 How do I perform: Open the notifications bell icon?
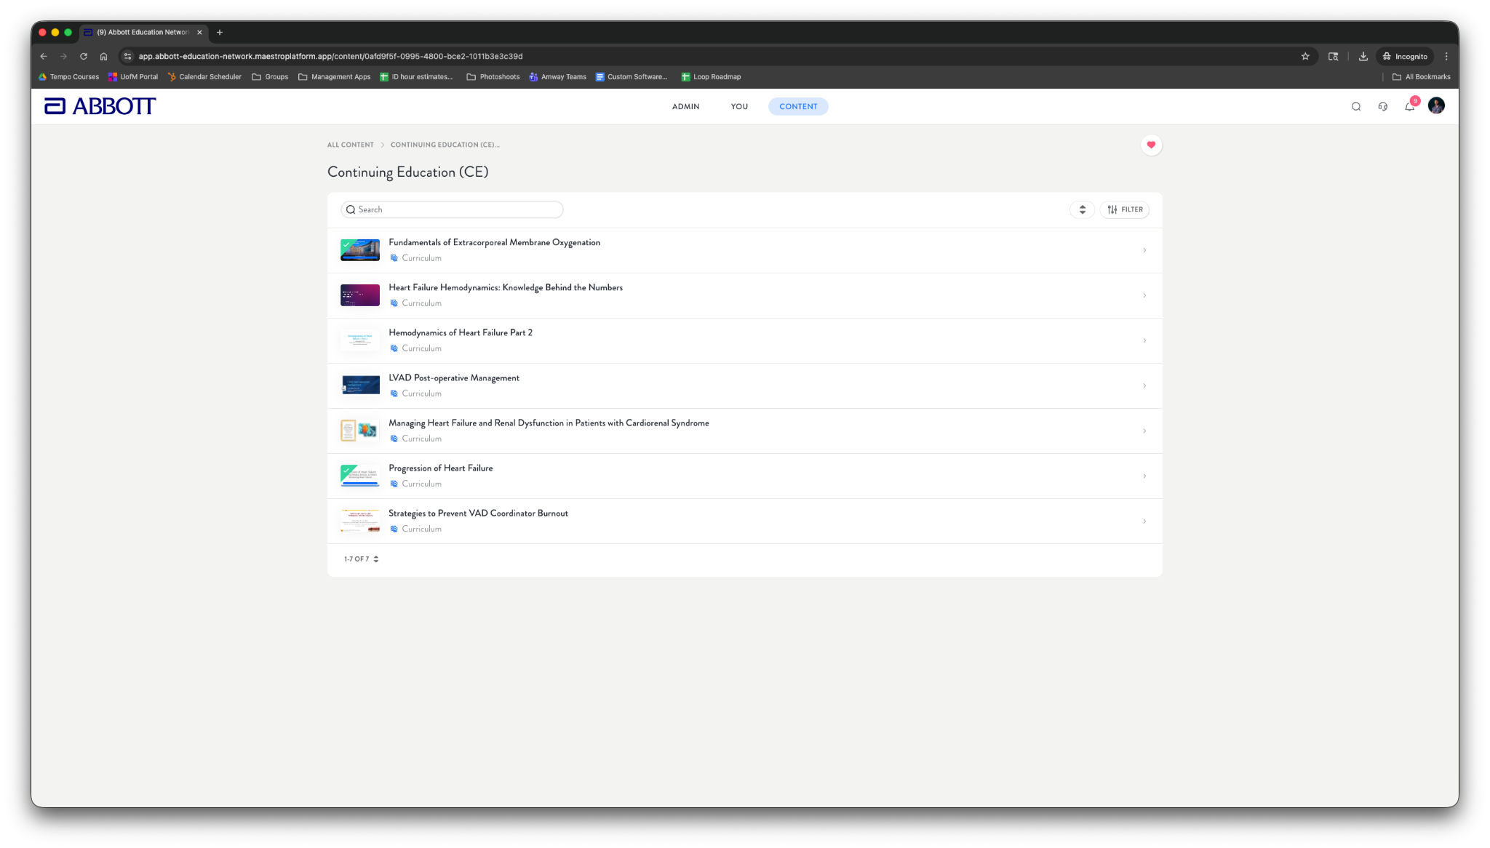(1409, 106)
